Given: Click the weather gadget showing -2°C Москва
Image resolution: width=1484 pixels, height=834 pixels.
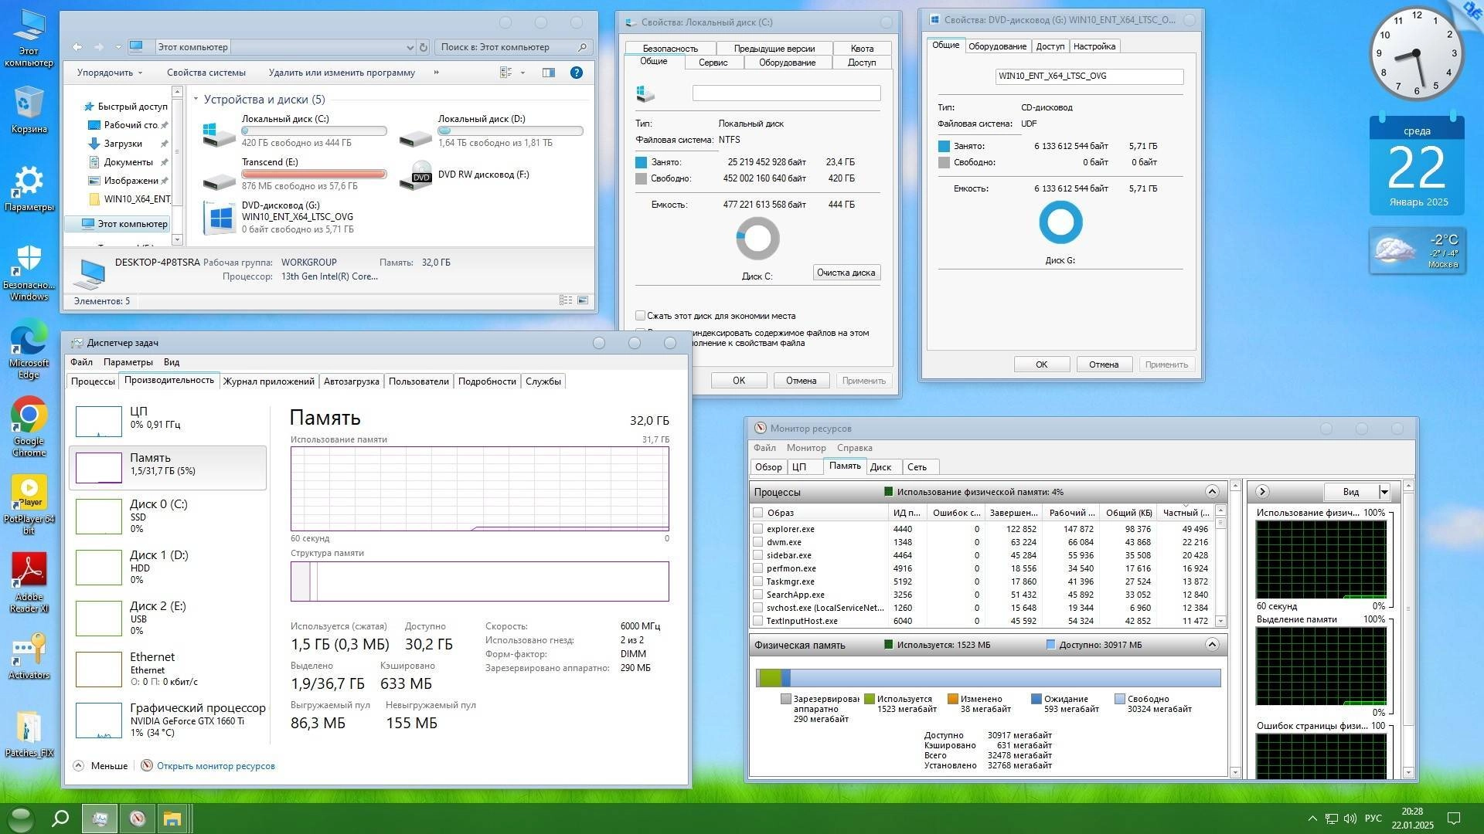Looking at the screenshot, I should coord(1417,251).
